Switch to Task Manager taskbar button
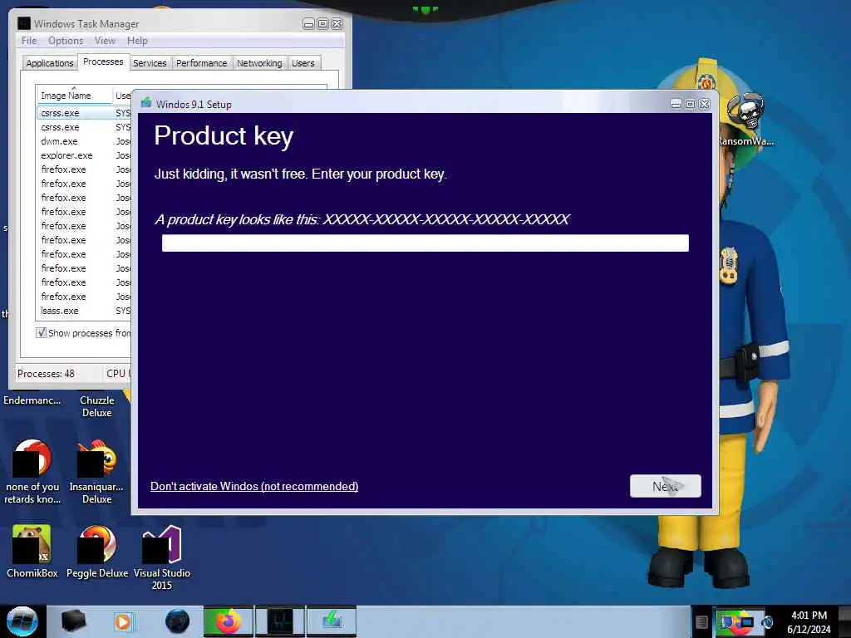This screenshot has height=638, width=851. coord(280,621)
